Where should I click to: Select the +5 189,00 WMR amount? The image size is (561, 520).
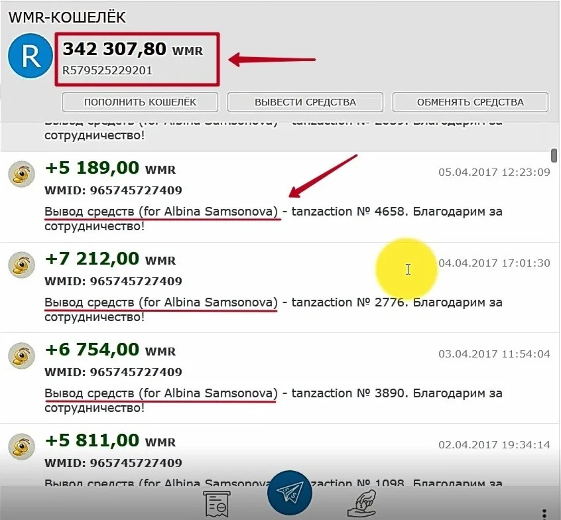(110, 168)
